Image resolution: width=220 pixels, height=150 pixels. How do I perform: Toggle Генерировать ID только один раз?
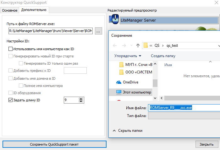(x=21, y=63)
